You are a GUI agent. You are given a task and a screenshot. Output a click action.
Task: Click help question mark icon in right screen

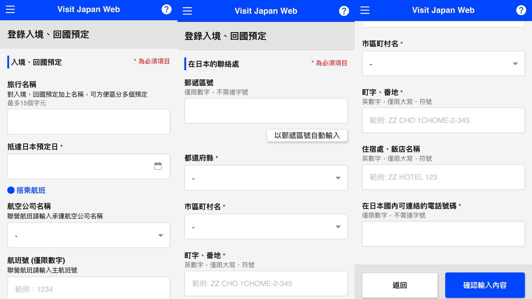pyautogui.click(x=521, y=10)
